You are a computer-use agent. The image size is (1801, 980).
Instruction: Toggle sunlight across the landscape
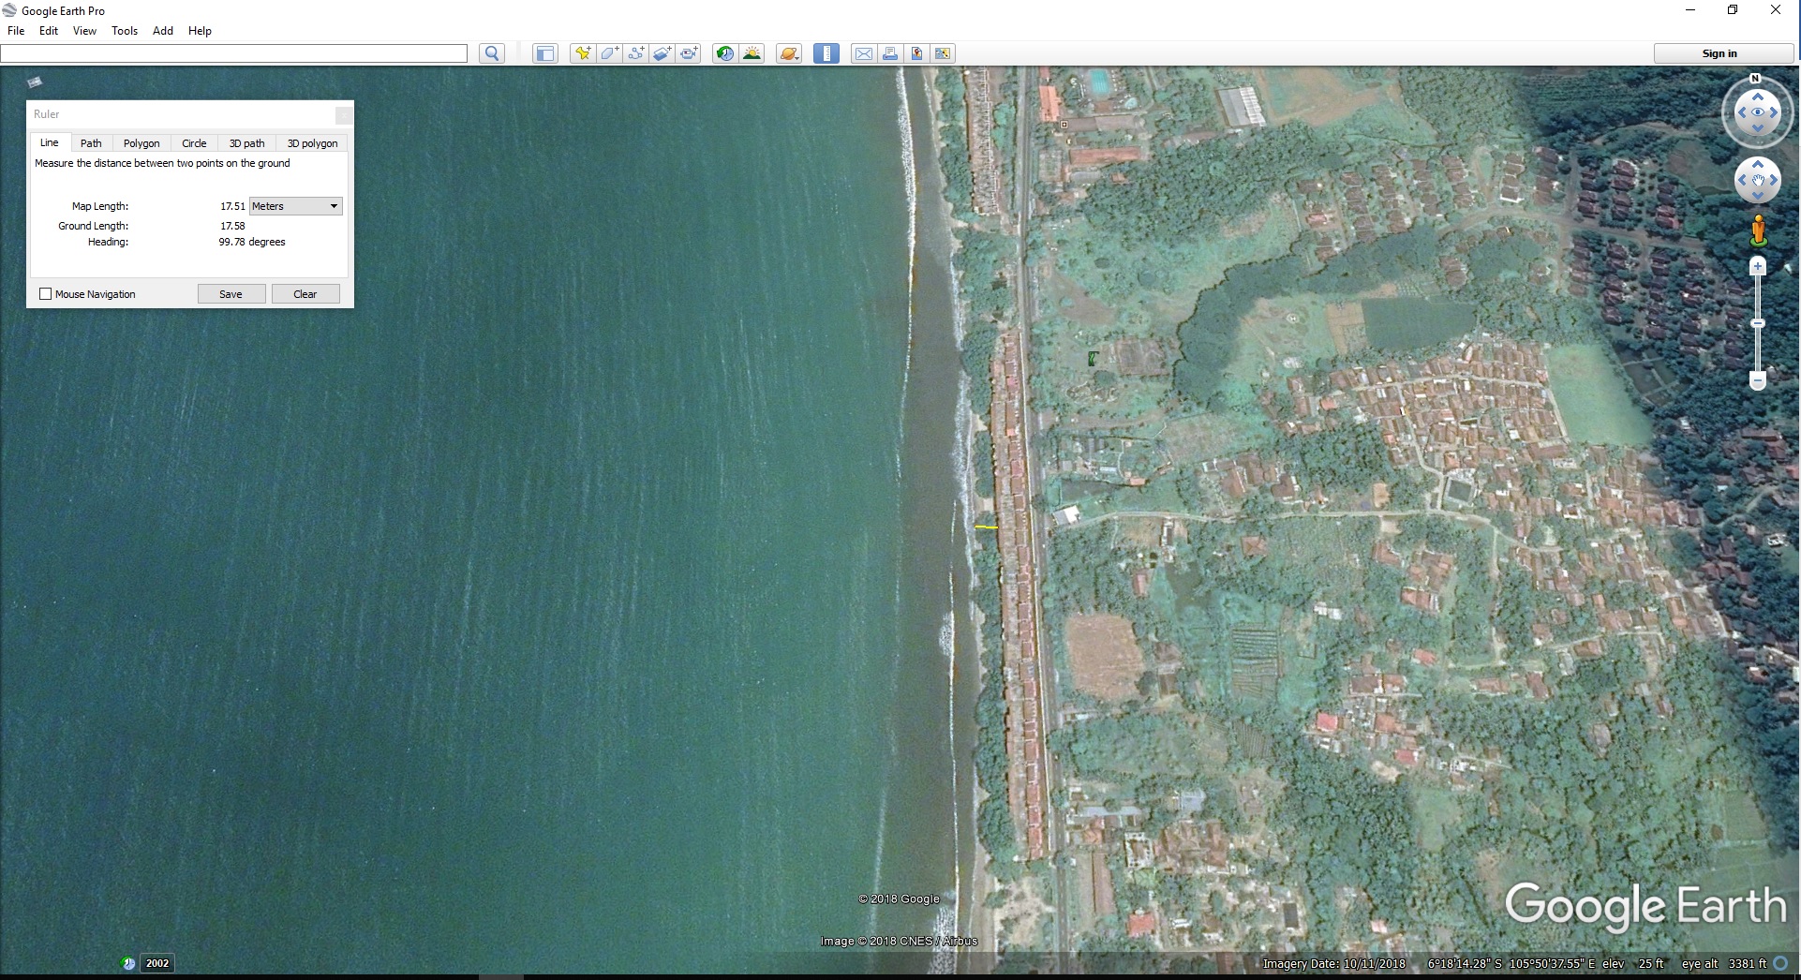(x=752, y=53)
